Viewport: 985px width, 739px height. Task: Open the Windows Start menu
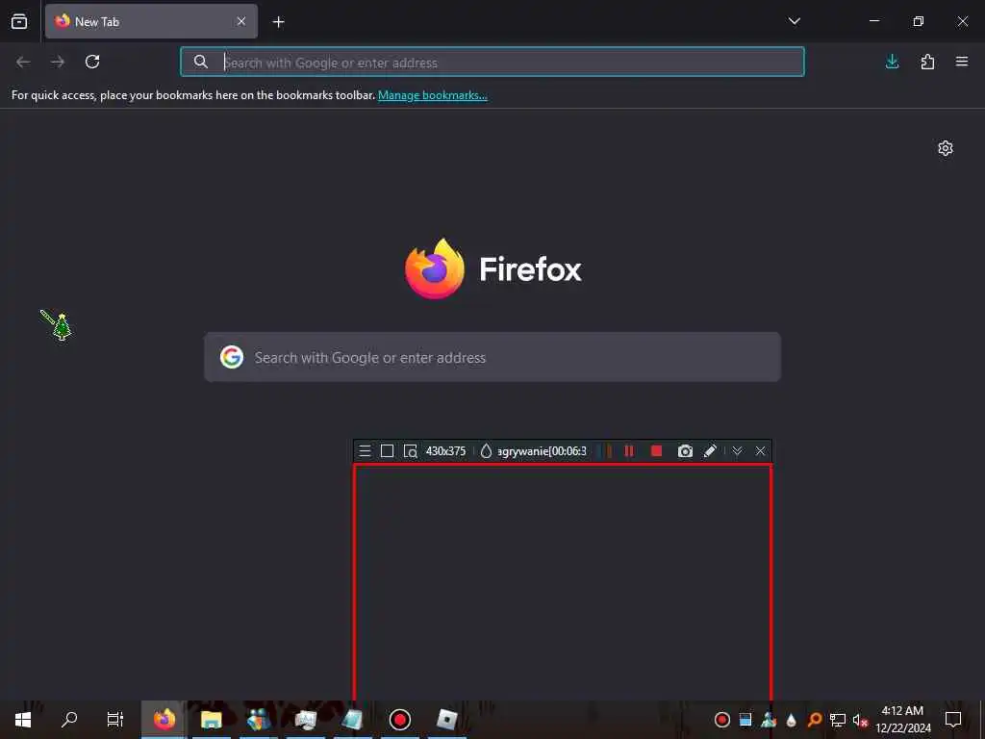(x=23, y=720)
